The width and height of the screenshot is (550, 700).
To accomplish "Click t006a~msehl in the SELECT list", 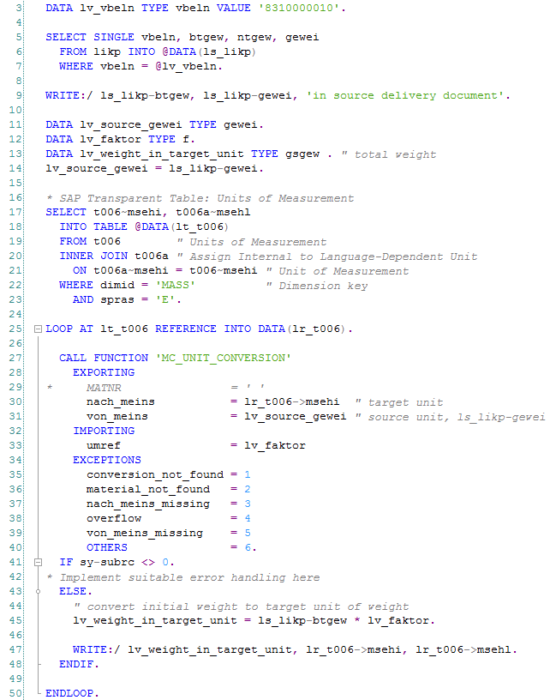I will [x=212, y=212].
